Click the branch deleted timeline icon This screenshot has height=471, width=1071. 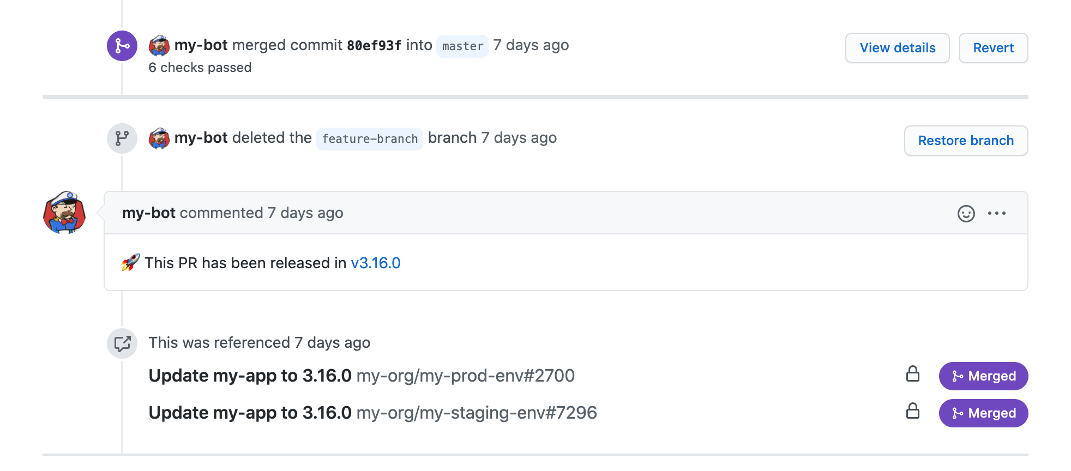tap(122, 138)
